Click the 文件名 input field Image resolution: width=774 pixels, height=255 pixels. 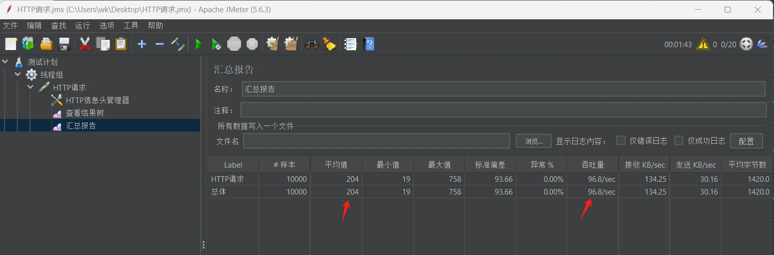click(377, 141)
